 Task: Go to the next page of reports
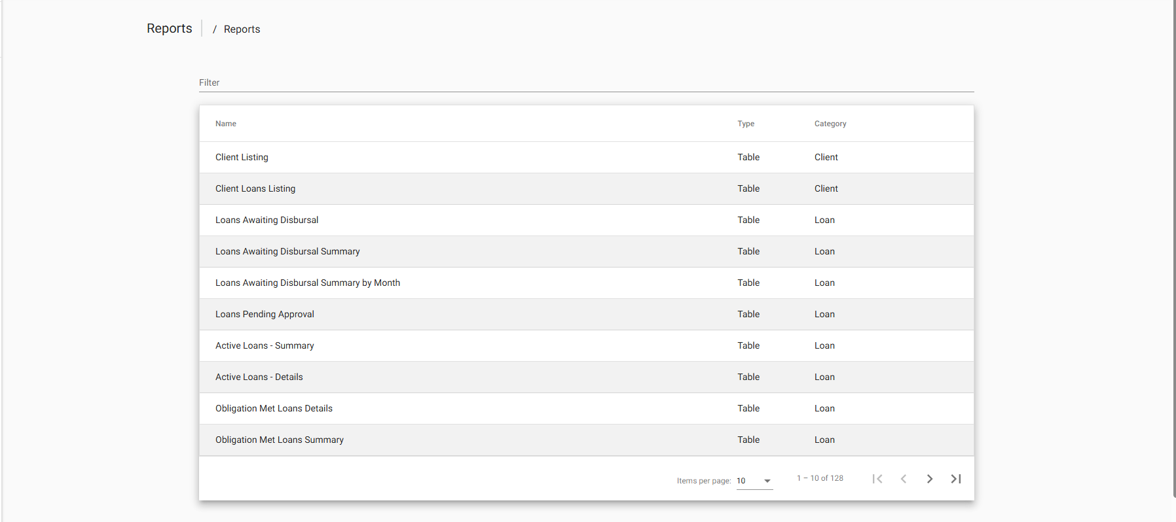click(929, 479)
